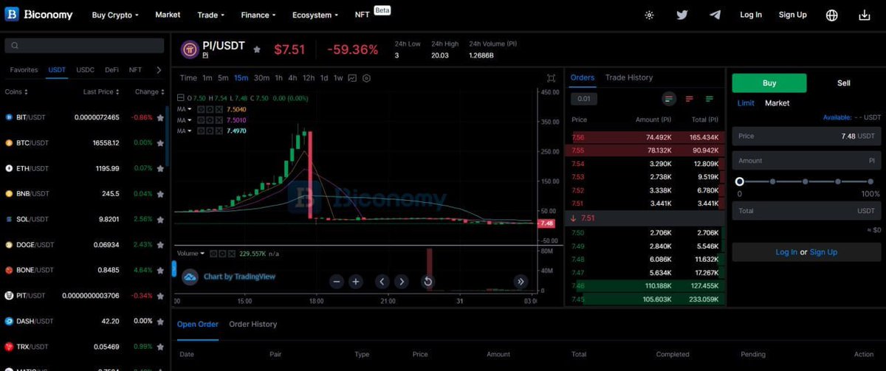Open the 0.01 order book precision dropdown
The height and width of the screenshot is (371, 886).
(584, 99)
